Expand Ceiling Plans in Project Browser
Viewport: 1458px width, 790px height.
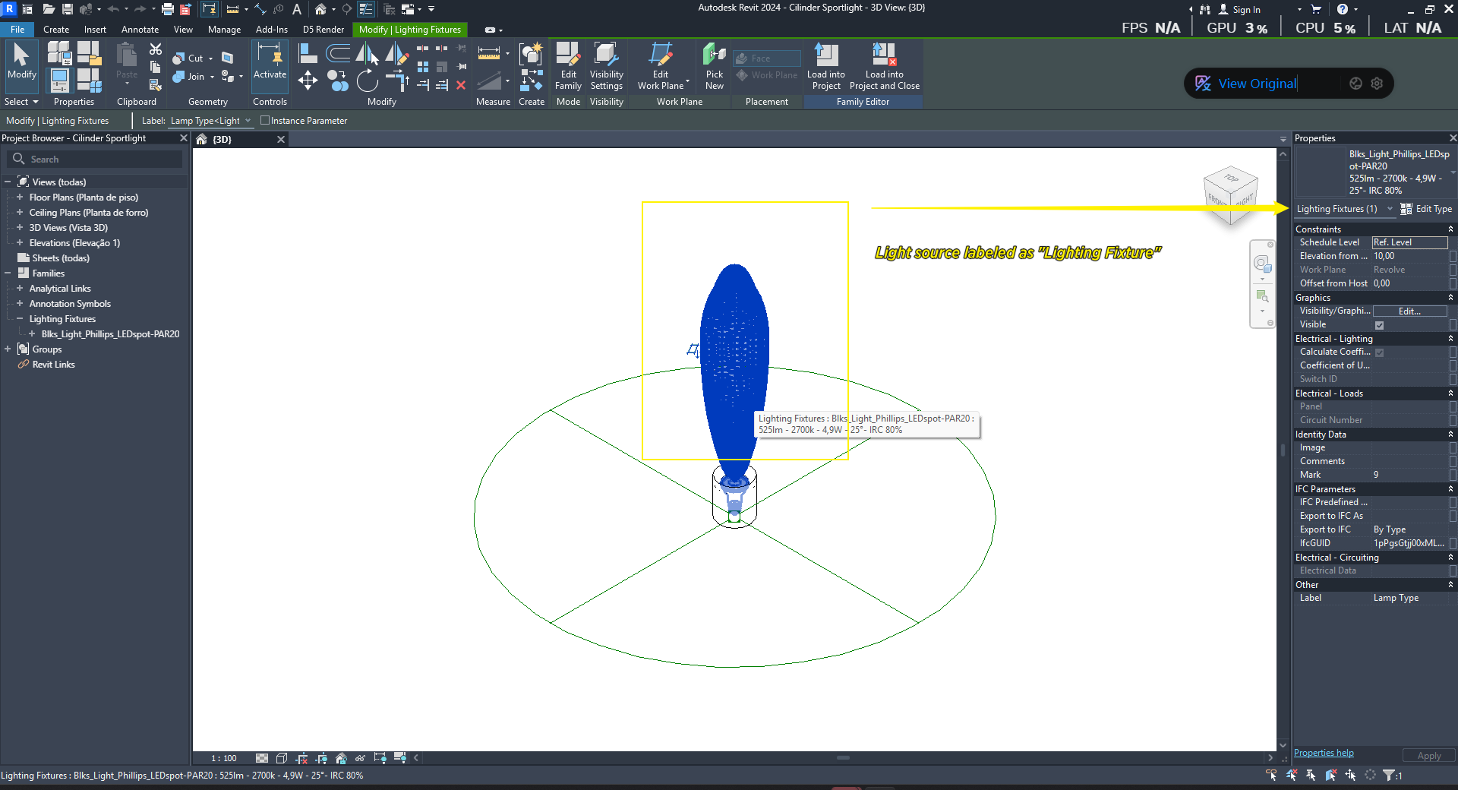coord(20,212)
